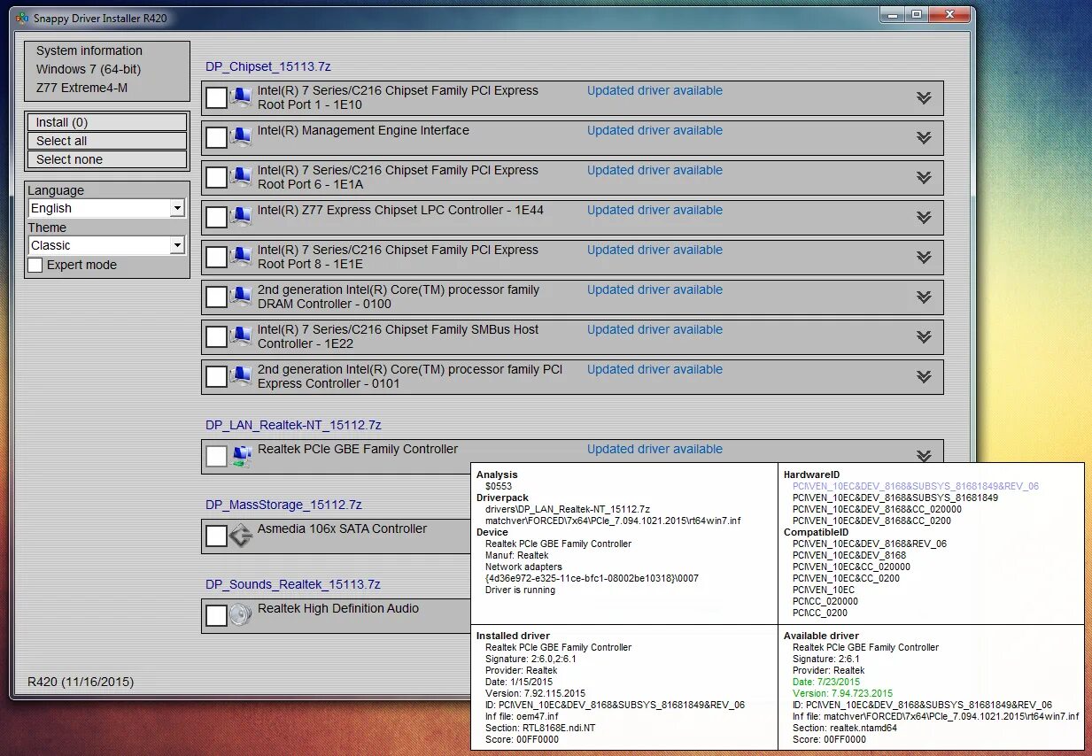Click Intel(R) Z77 Express Chipset LPC Controller name
The height and width of the screenshot is (756, 1092).
400,210
